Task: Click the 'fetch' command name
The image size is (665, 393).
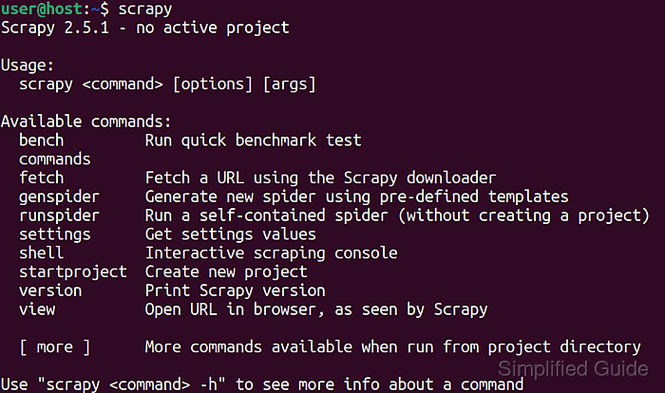Action: point(41,178)
